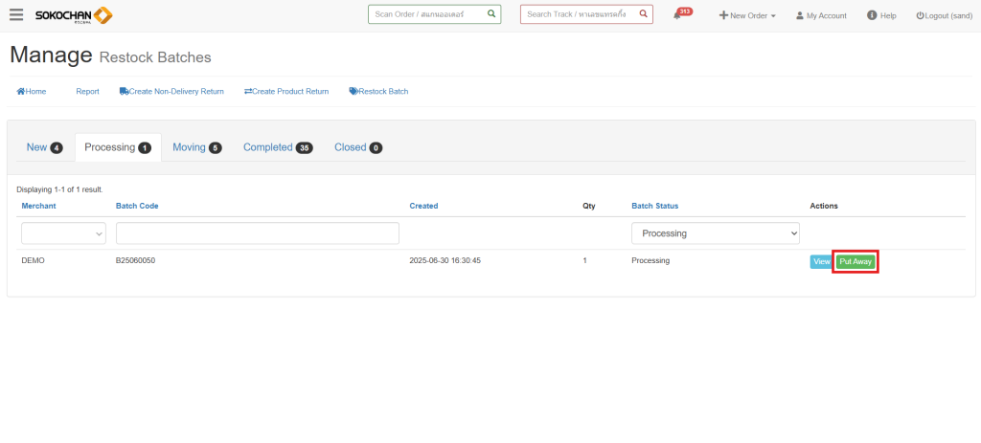Image resolution: width=981 pixels, height=443 pixels.
Task: Sort the table by Created column
Action: tap(423, 206)
